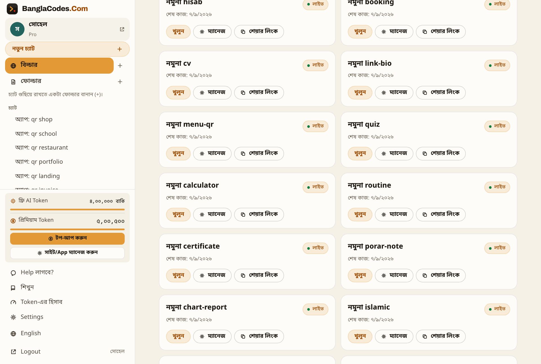541x364 pixels.
Task: Click ম্যানেজ on নমুনা quiz card
Action: click(x=394, y=154)
